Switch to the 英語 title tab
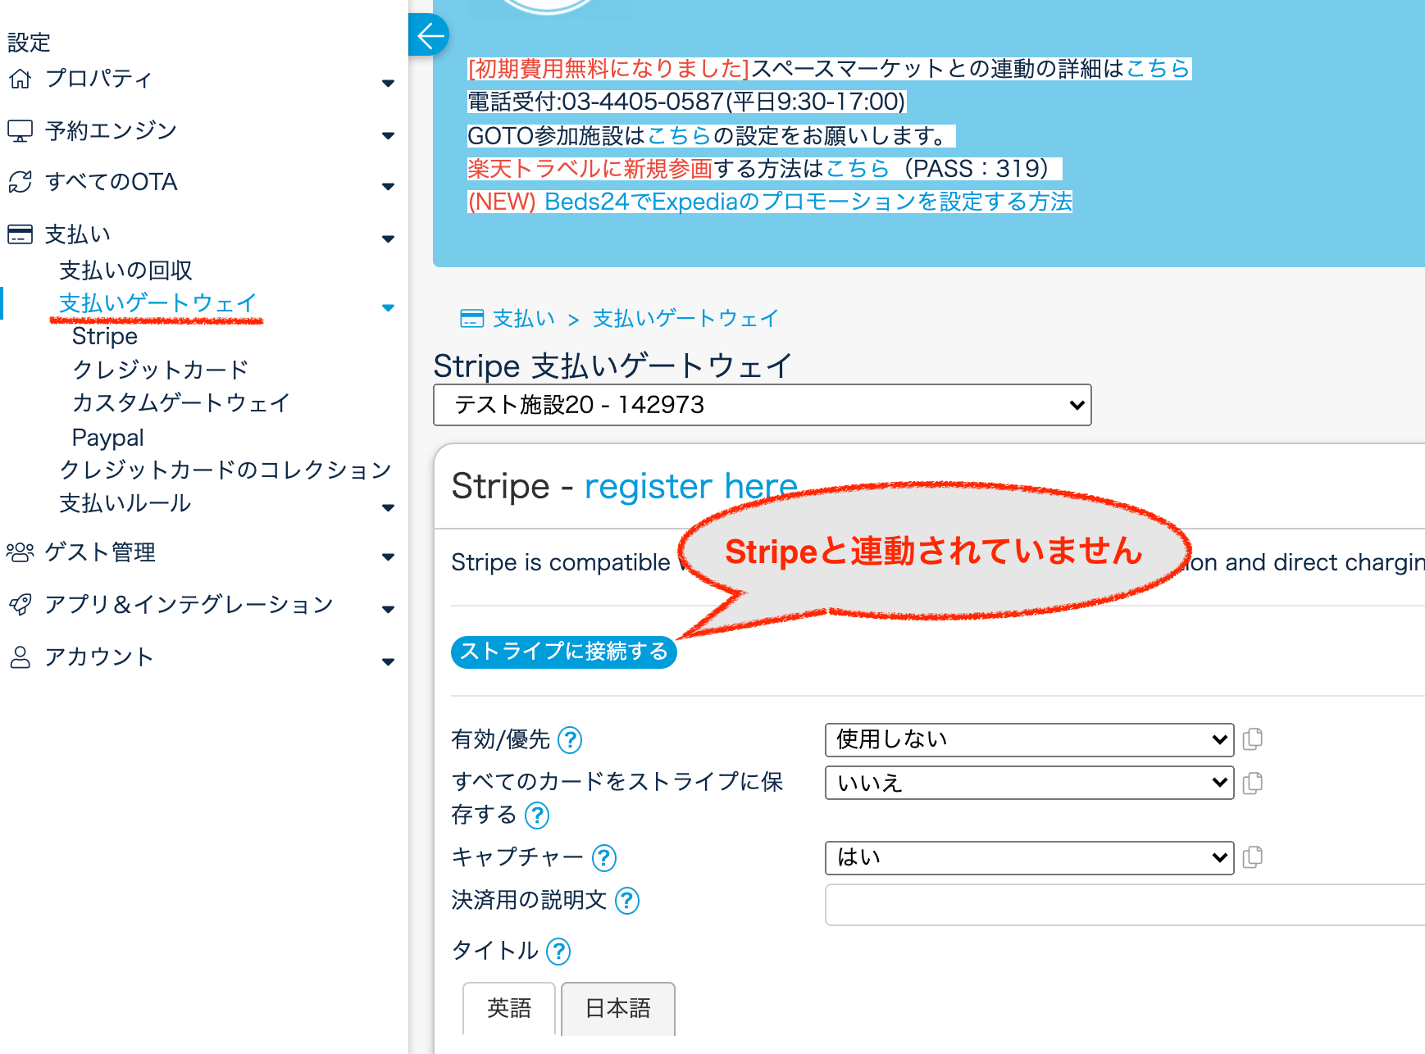Viewport: 1425px width, 1054px height. point(509,1008)
